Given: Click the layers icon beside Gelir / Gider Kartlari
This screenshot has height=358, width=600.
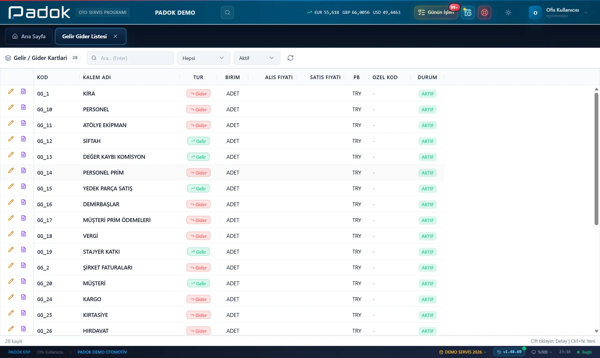Looking at the screenshot, I should point(8,58).
